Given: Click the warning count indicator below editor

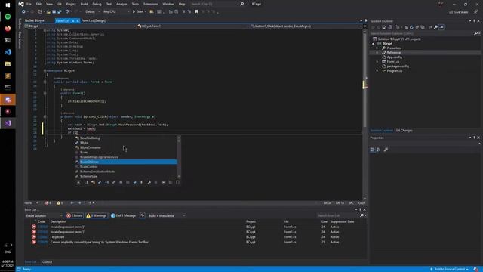Looking at the screenshot, I should point(60,203).
